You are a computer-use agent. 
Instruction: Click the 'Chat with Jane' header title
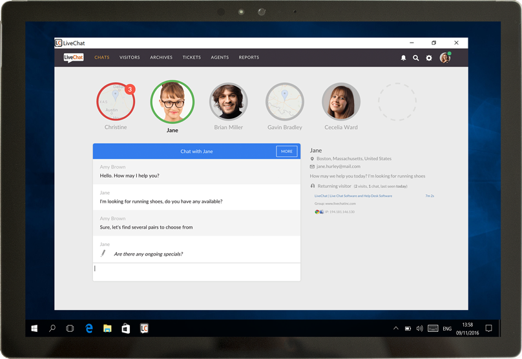[196, 151]
